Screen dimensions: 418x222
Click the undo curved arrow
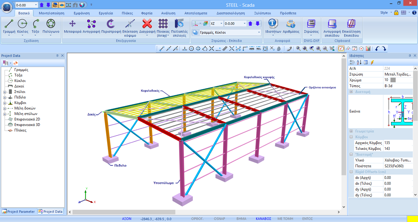pyautogui.click(x=377, y=48)
